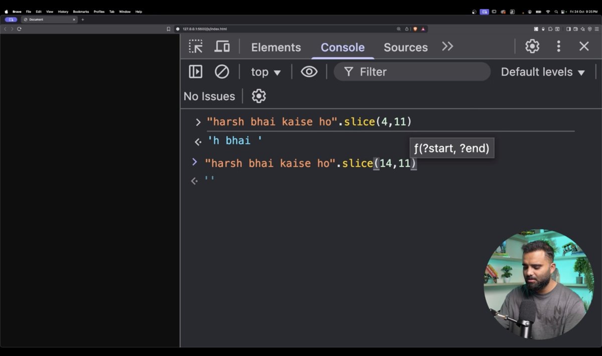Click the No Issues label
This screenshot has width=602, height=356.
click(x=209, y=96)
